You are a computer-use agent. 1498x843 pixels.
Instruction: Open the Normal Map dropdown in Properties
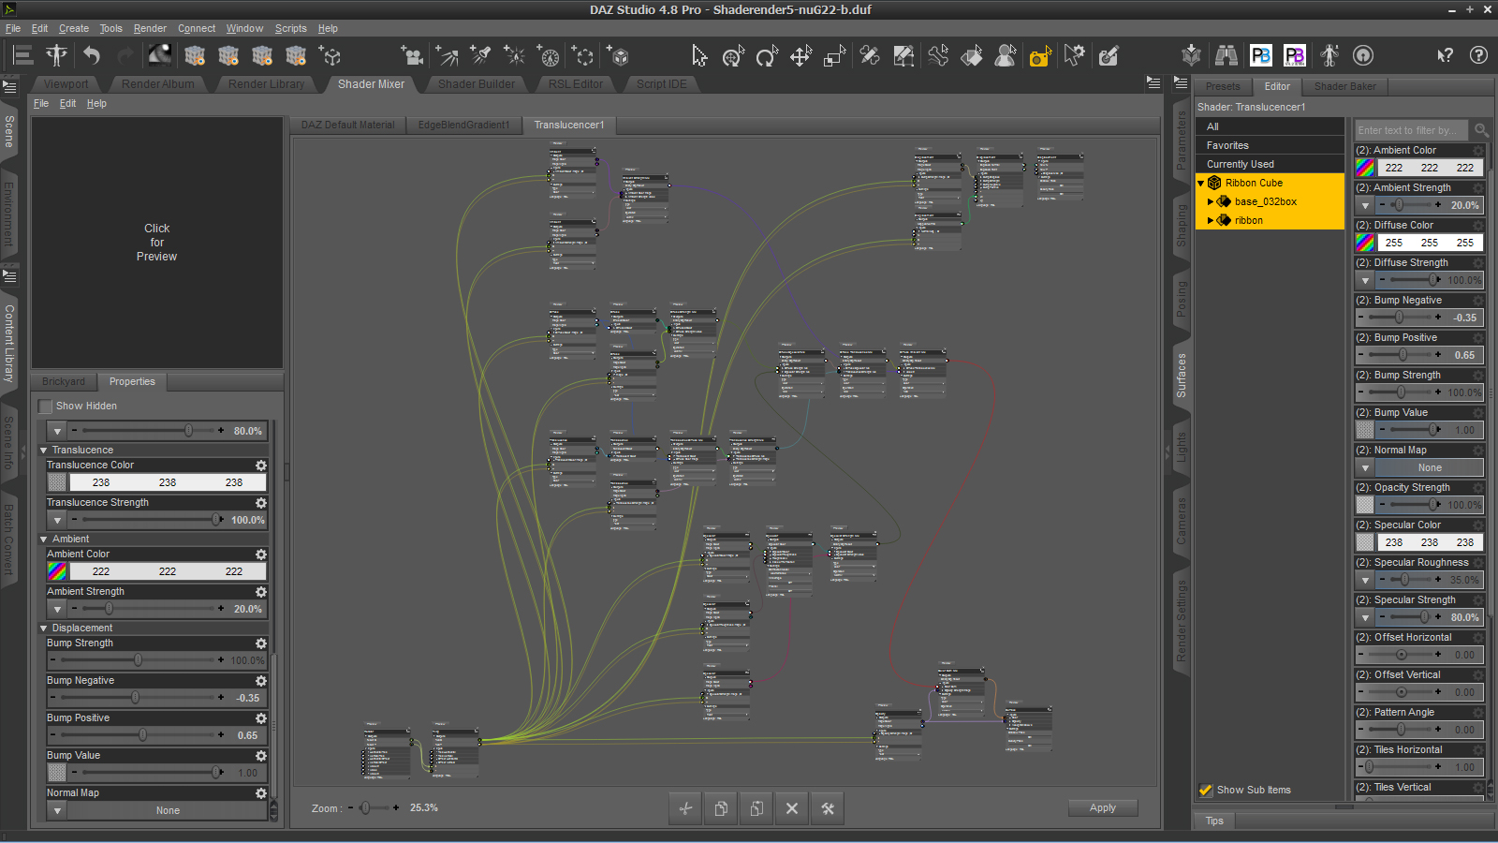click(x=57, y=810)
